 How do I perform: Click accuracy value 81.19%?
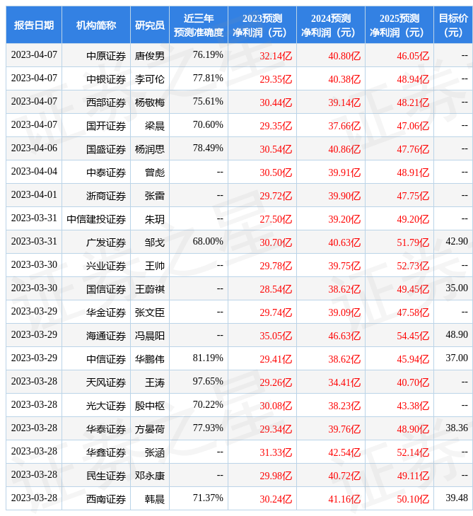point(208,358)
